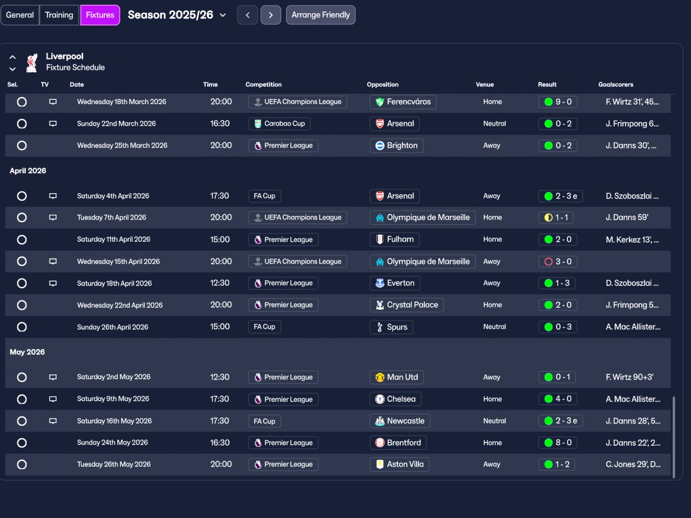
Task: Click the TV icon for Tuesday 7th April 2026
Action: point(53,217)
